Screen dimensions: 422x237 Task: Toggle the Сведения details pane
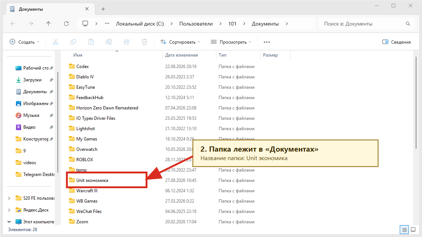pos(396,42)
